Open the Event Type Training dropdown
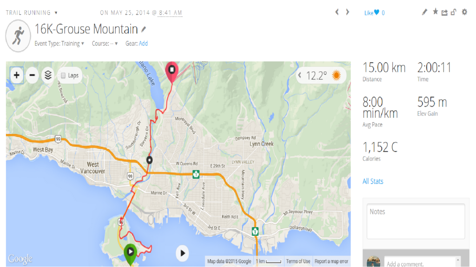 pyautogui.click(x=82, y=44)
